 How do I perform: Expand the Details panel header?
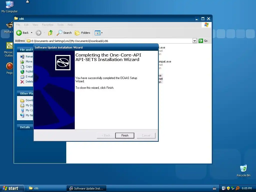coord(25,127)
